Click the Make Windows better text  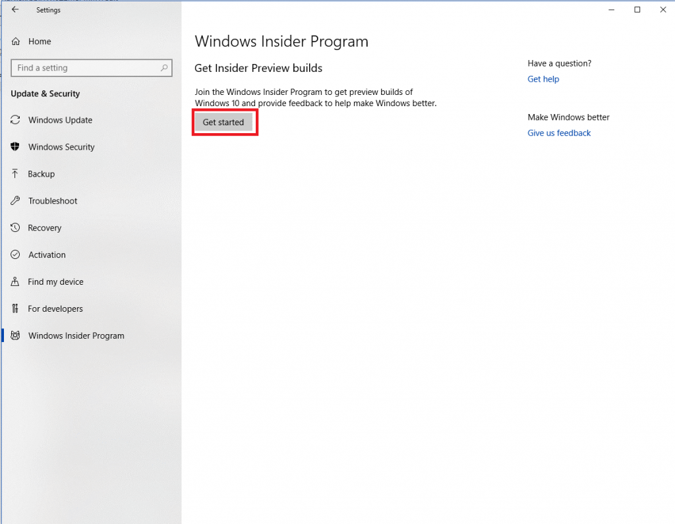pyautogui.click(x=568, y=117)
